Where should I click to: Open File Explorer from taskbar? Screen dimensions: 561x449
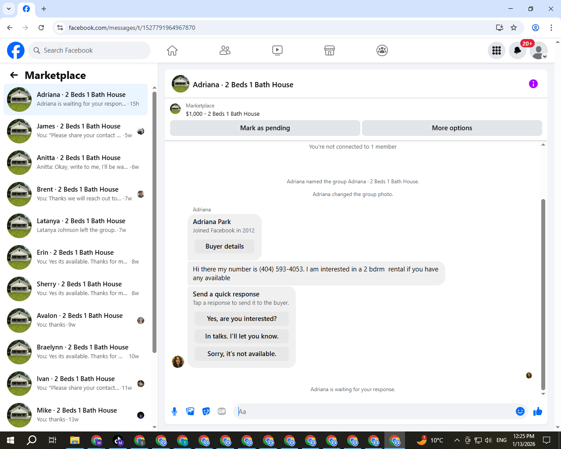(75, 440)
